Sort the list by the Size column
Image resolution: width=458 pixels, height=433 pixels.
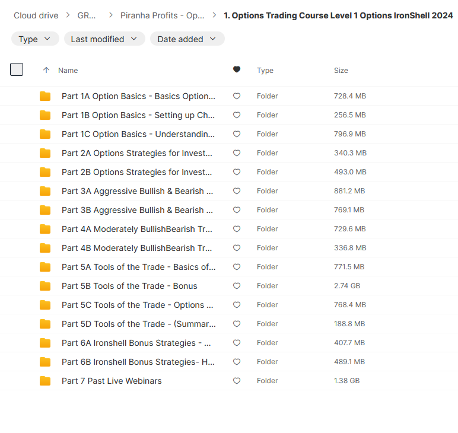[341, 70]
